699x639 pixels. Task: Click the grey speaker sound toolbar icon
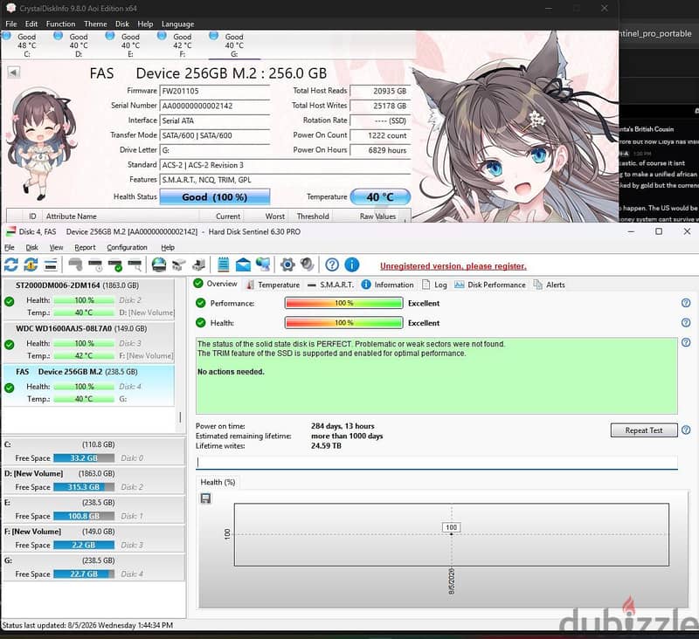coord(308,265)
